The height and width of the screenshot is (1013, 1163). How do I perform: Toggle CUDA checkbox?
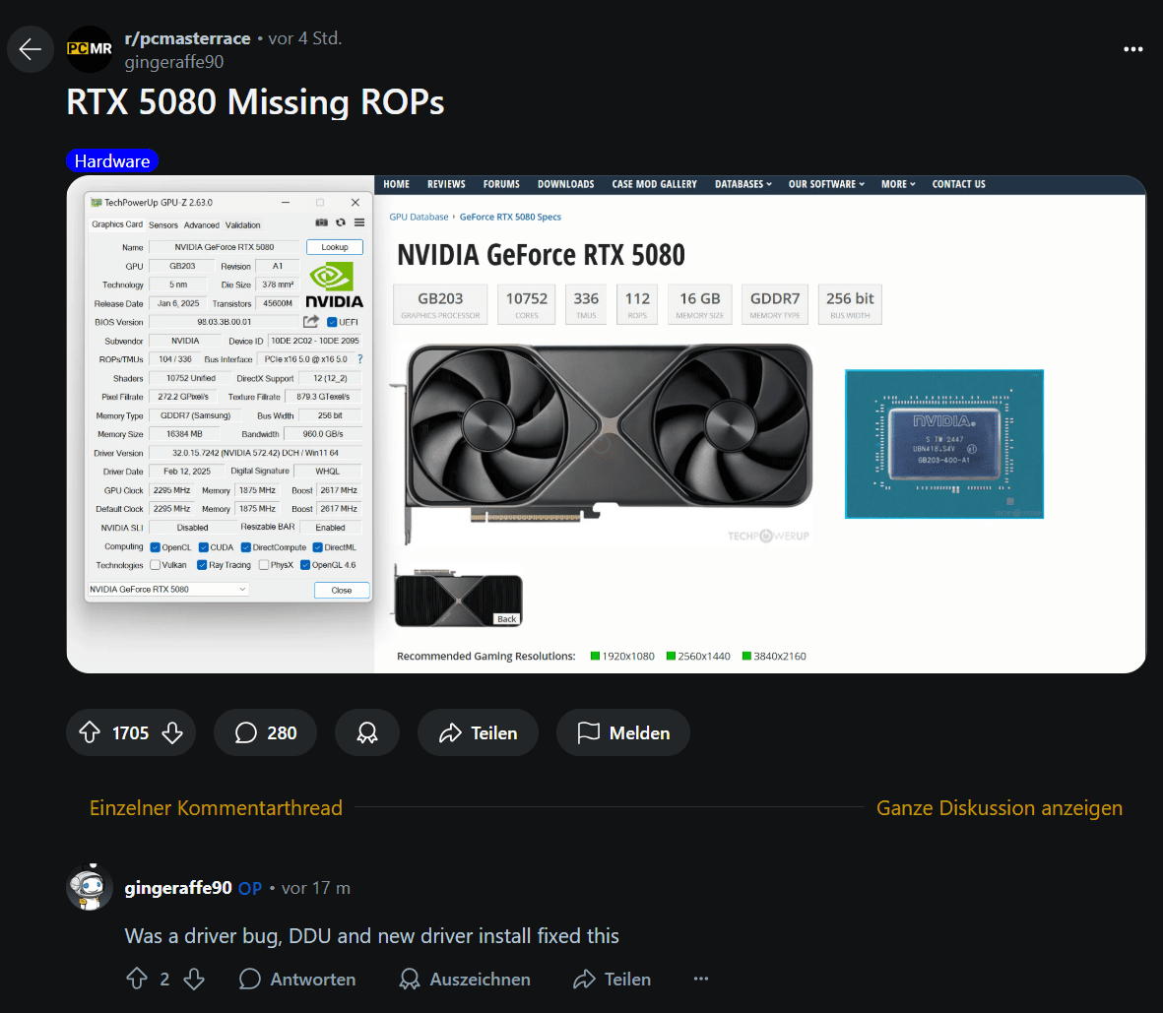point(203,547)
